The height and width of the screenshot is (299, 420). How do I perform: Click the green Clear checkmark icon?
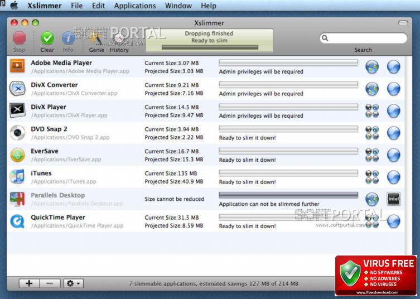coord(47,38)
